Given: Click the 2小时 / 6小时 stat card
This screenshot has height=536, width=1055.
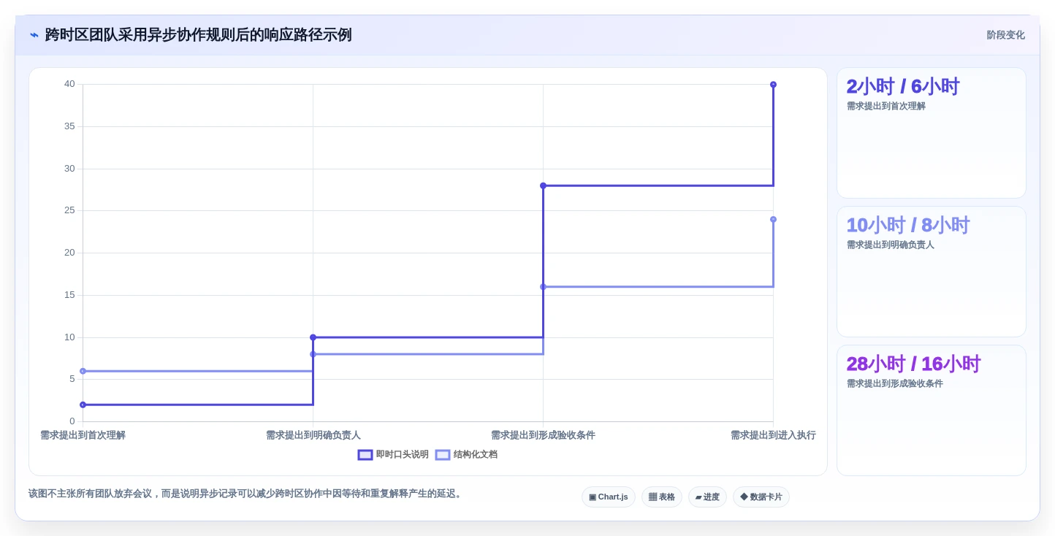Looking at the screenshot, I should tap(932, 133).
